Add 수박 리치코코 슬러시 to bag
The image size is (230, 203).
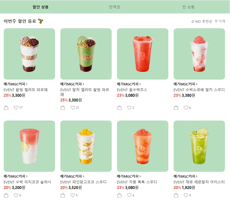tap(6, 195)
